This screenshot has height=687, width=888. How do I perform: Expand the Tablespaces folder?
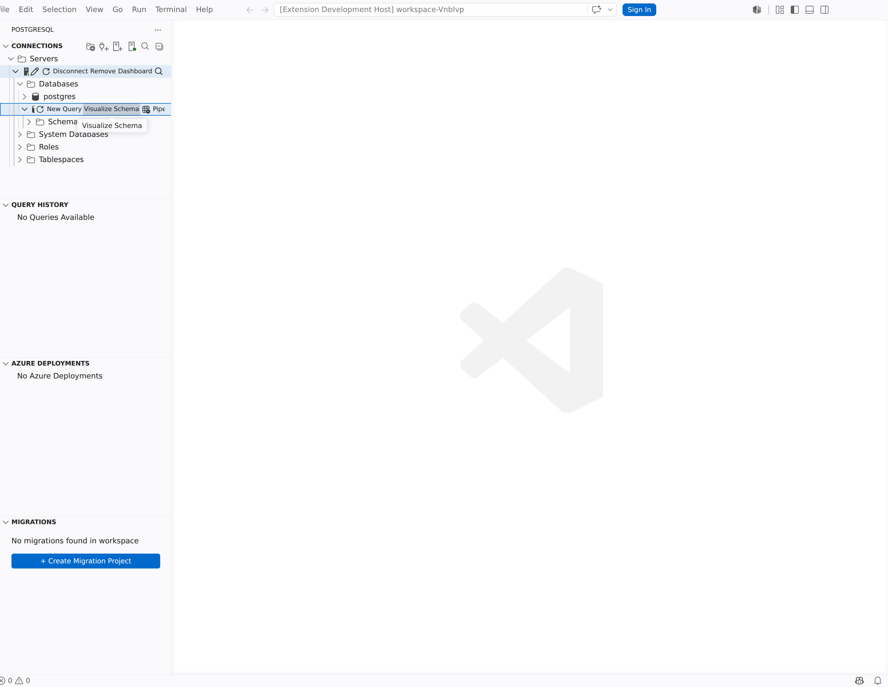pyautogui.click(x=20, y=160)
